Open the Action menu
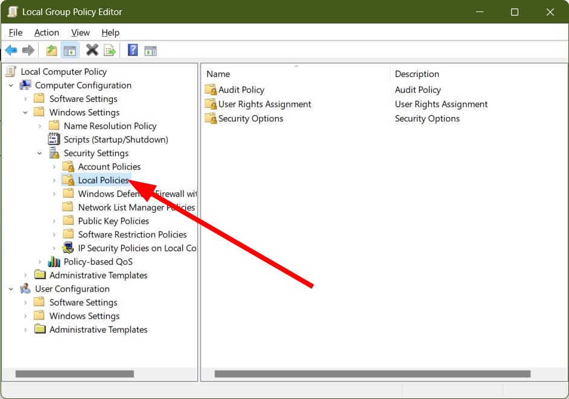The image size is (569, 399). [46, 33]
